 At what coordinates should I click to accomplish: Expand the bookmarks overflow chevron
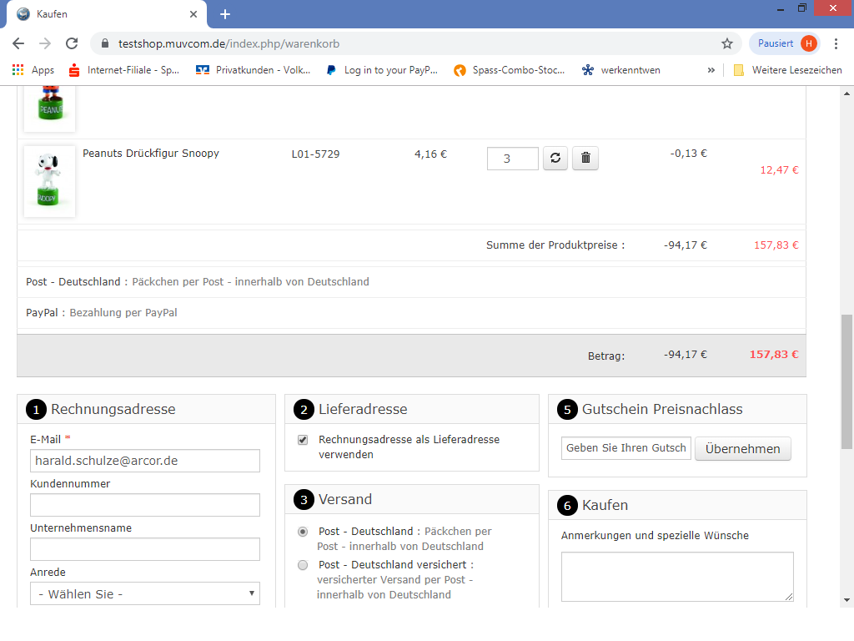point(711,70)
